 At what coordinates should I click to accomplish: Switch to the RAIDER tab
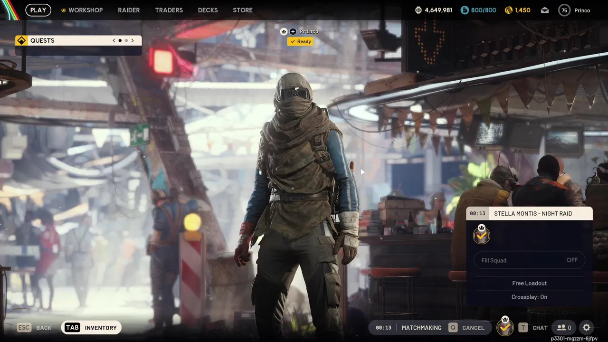[129, 10]
